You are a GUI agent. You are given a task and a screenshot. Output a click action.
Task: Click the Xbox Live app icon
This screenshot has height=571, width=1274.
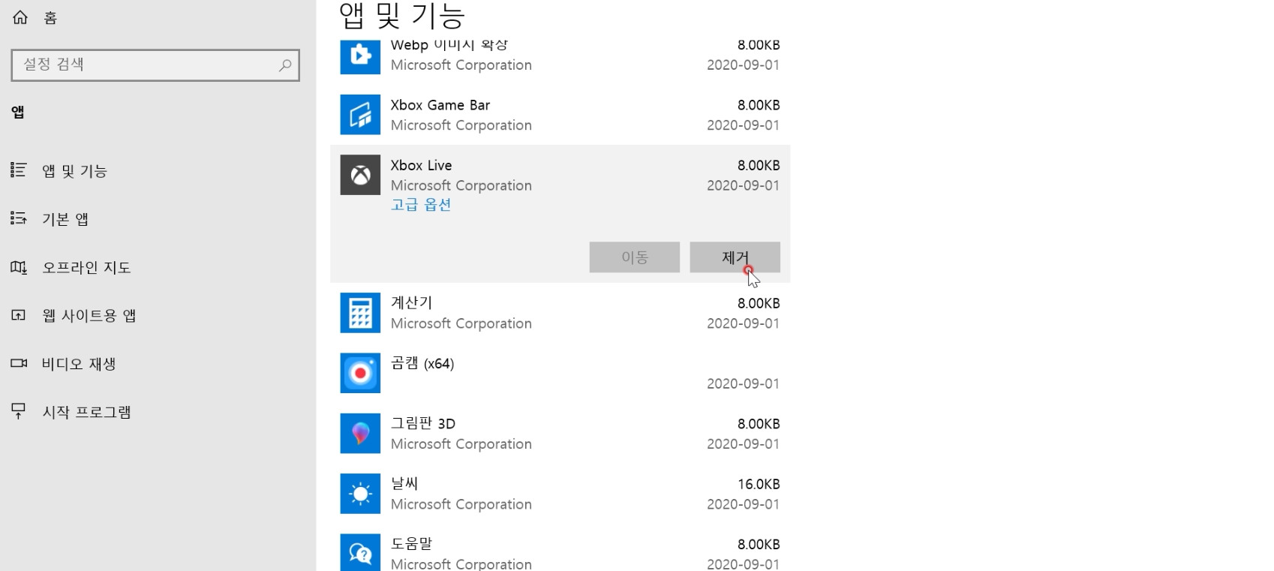[x=360, y=175]
